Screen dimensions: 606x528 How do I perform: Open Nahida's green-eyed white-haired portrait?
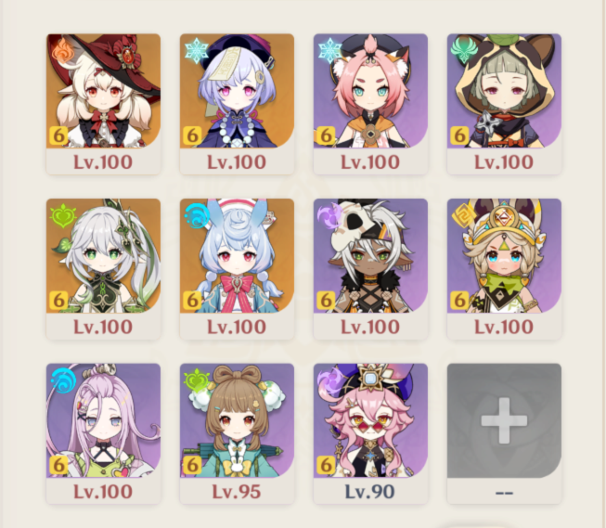pos(103,256)
